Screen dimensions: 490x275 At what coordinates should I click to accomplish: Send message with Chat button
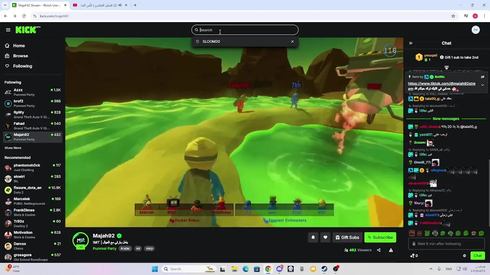[x=478, y=256]
